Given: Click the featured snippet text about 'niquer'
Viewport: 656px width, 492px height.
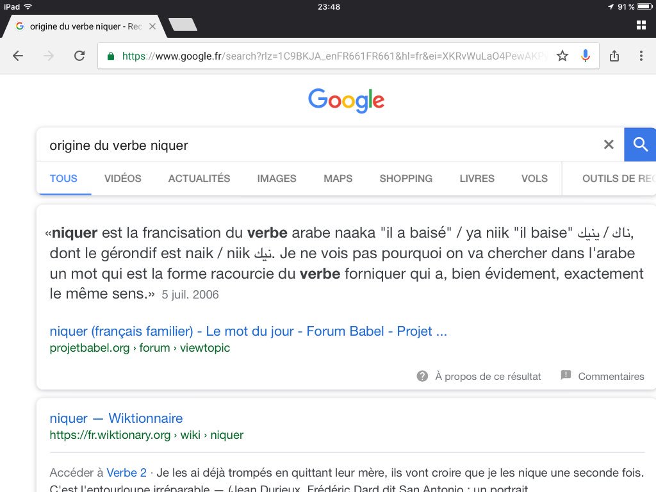Looking at the screenshot, I should 343,263.
